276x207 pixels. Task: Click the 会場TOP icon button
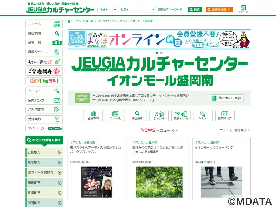coord(93,116)
